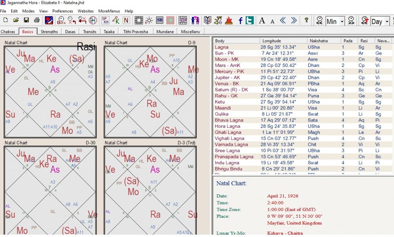Switch to the Chakras tab

click(8, 32)
